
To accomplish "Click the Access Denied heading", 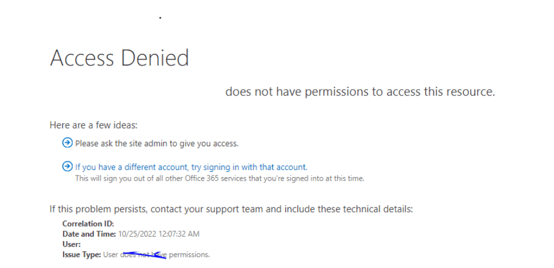I will [120, 58].
